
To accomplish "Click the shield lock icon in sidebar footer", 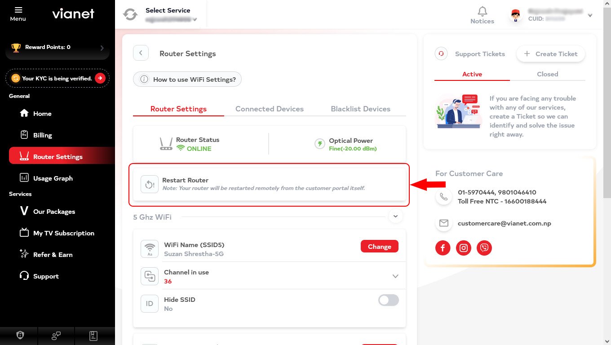I will (20, 336).
